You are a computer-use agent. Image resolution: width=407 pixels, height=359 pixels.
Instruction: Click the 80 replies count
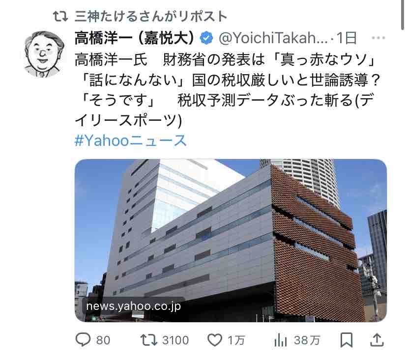103,340
